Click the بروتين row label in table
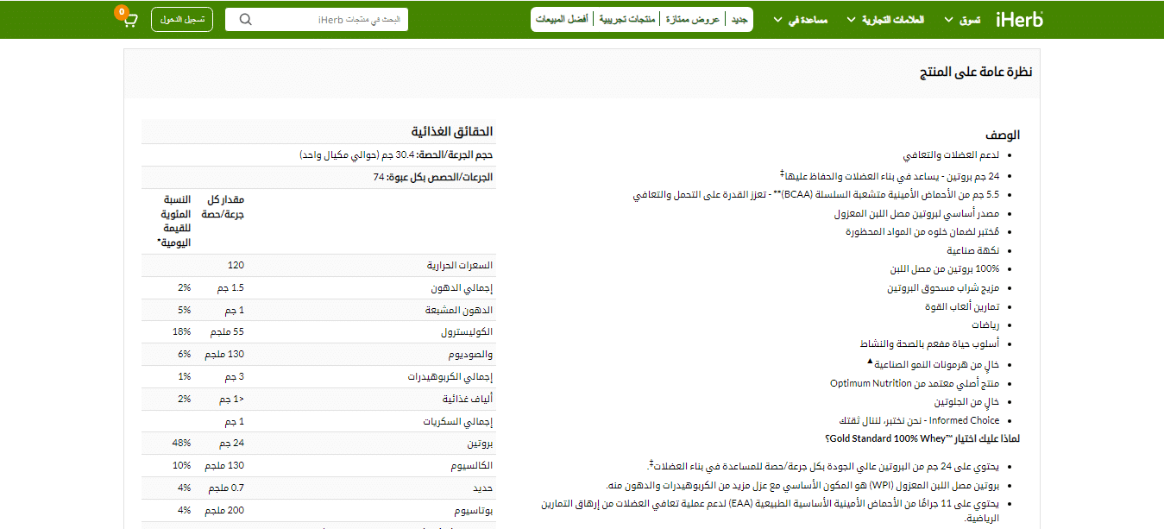Screen dimensions: 1164x529 tap(479, 444)
